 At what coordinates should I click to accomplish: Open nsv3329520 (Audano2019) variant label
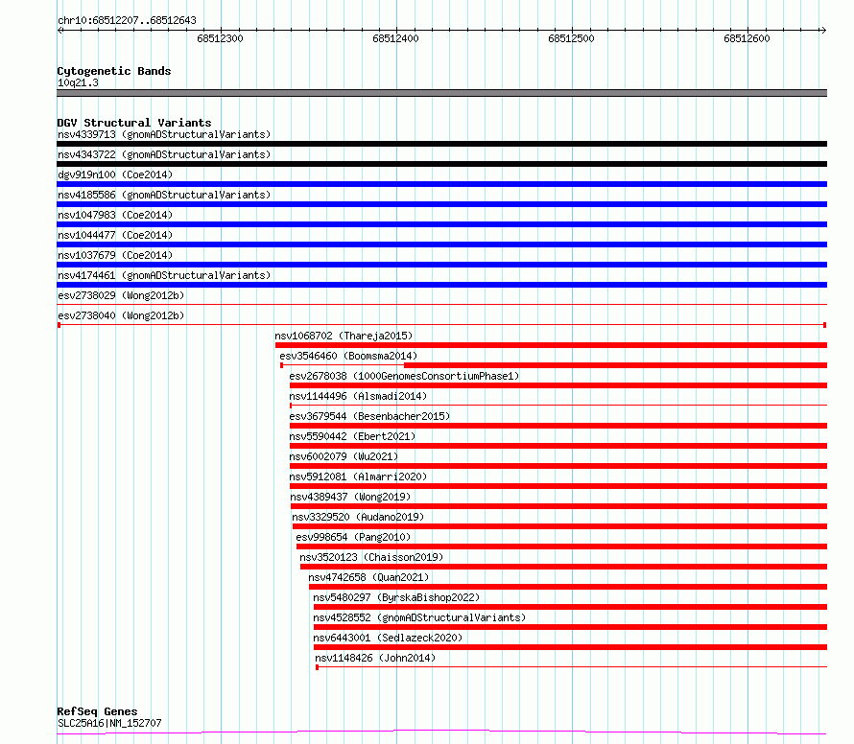click(x=358, y=517)
